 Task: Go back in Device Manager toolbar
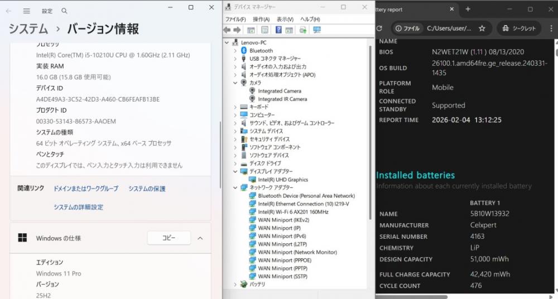pyautogui.click(x=227, y=30)
